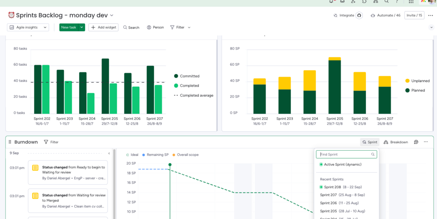Click the magnifier in Find Sprint field
This screenshot has width=437, height=219.
pyautogui.click(x=373, y=154)
